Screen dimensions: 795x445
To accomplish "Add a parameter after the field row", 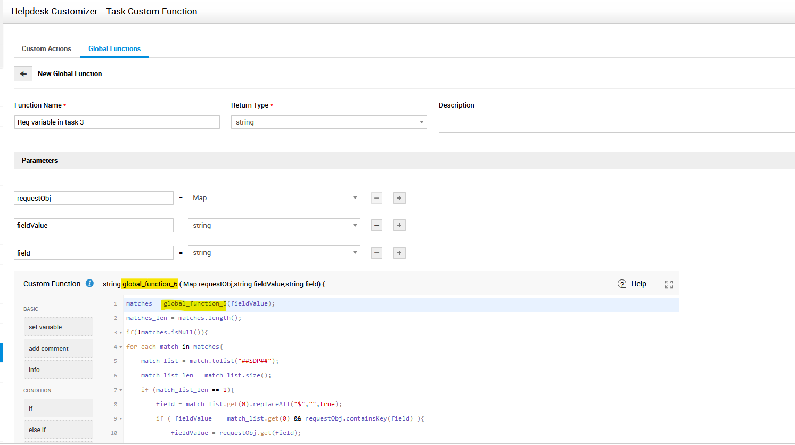I will click(399, 253).
